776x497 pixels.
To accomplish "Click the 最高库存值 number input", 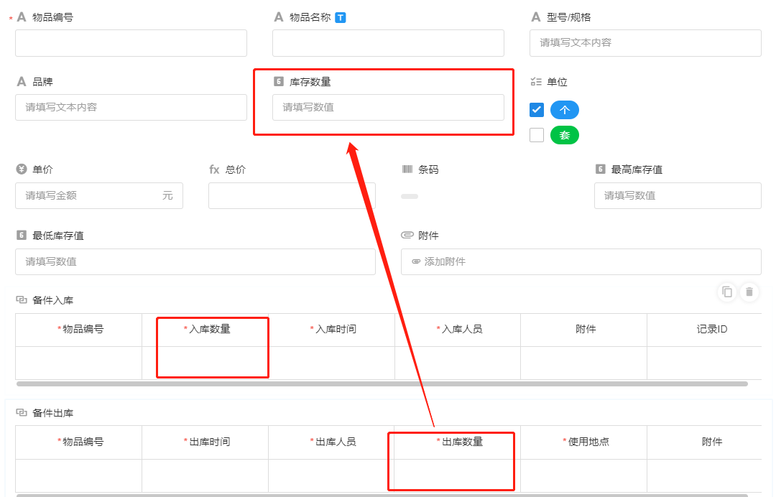I will point(677,195).
